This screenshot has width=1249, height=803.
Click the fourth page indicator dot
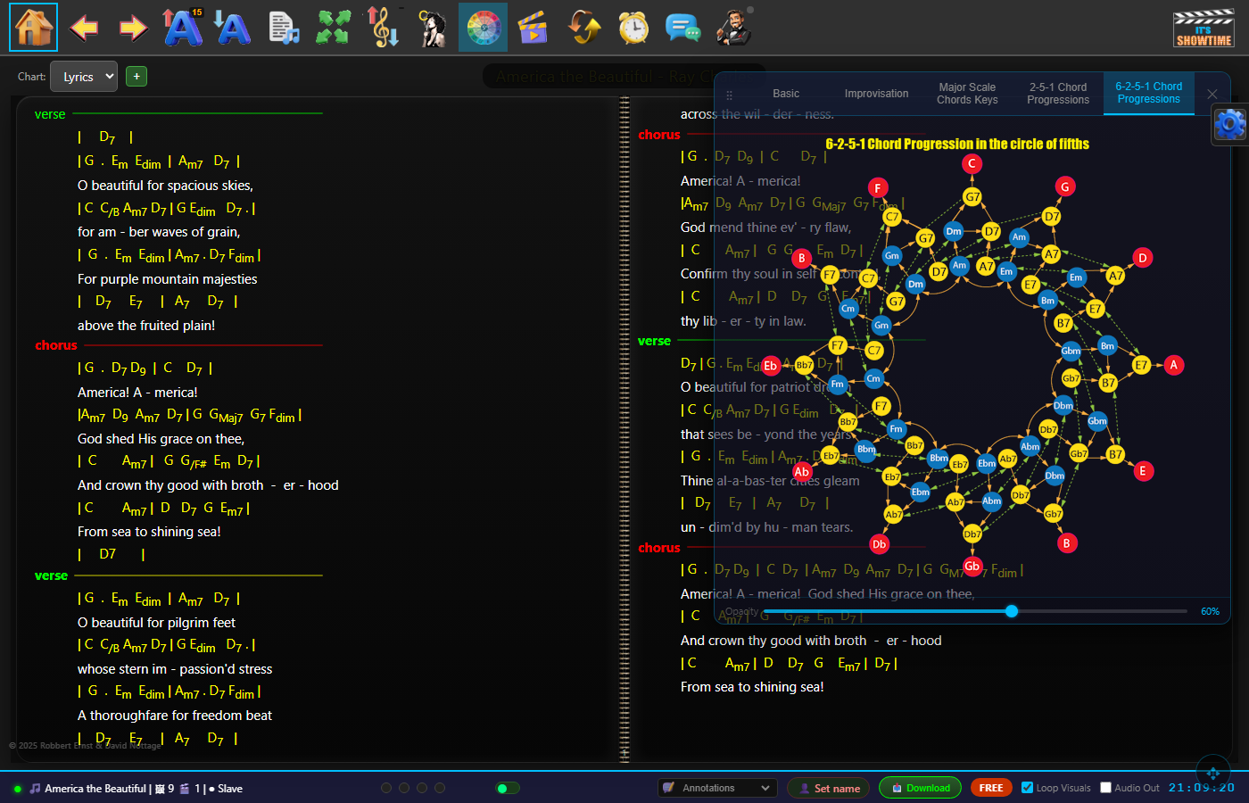(440, 788)
